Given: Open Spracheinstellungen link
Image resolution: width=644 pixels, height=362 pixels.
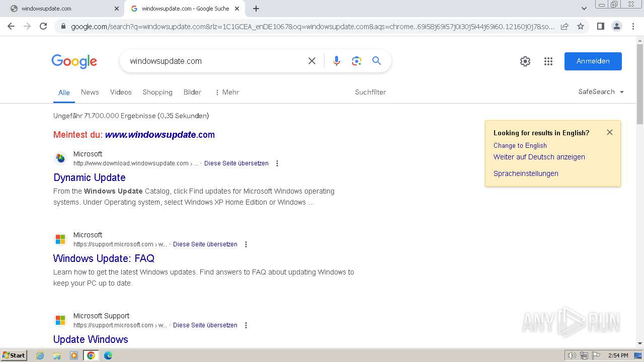Looking at the screenshot, I should 526,173.
